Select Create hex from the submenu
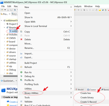This screenshot has width=109, height=106. pos(86,93)
